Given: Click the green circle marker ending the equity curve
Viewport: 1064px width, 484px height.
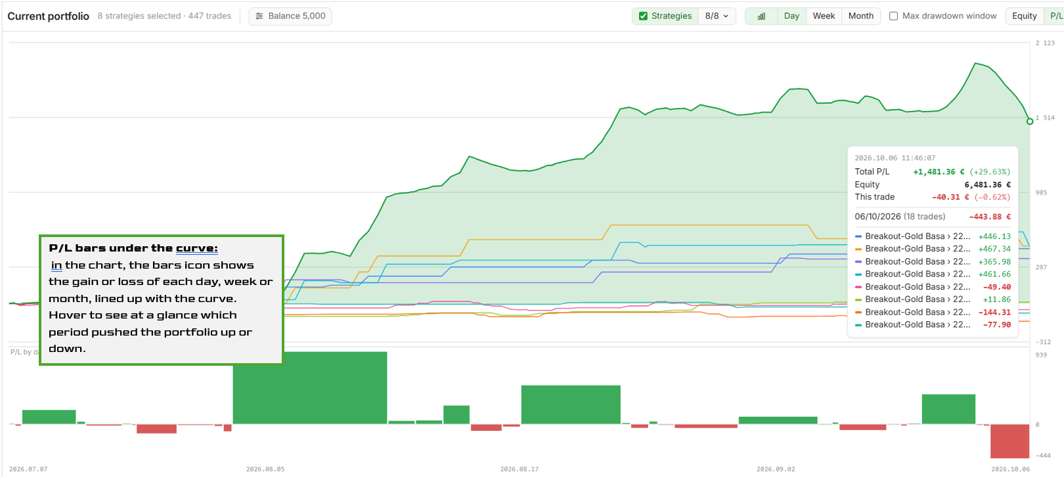Looking at the screenshot, I should click(x=1030, y=121).
